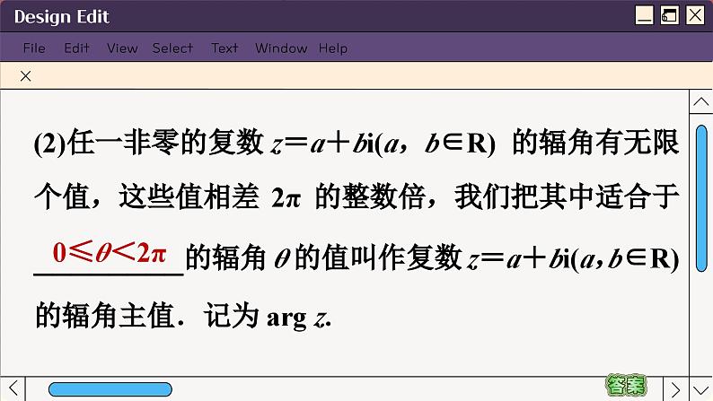The width and height of the screenshot is (713, 401).
Task: Open the Help menu
Action: click(x=333, y=48)
